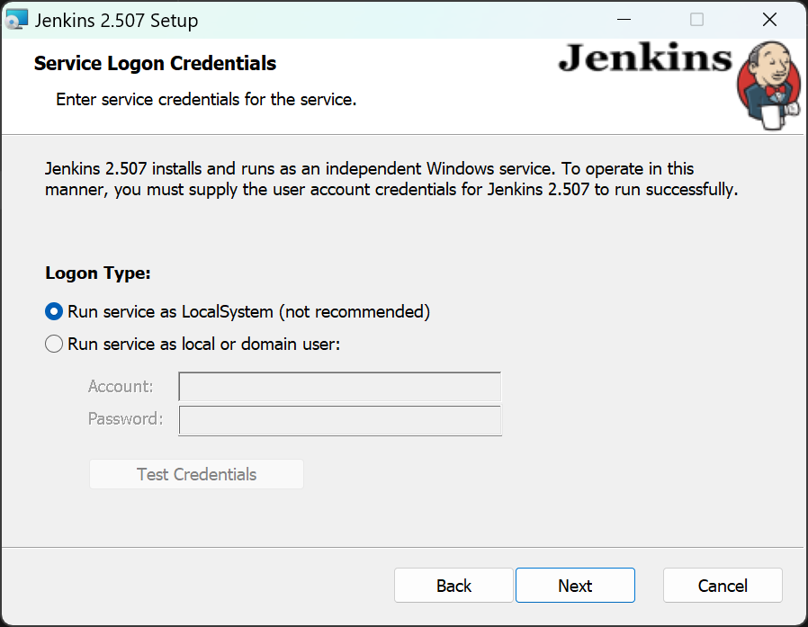Click the Back button

point(453,585)
